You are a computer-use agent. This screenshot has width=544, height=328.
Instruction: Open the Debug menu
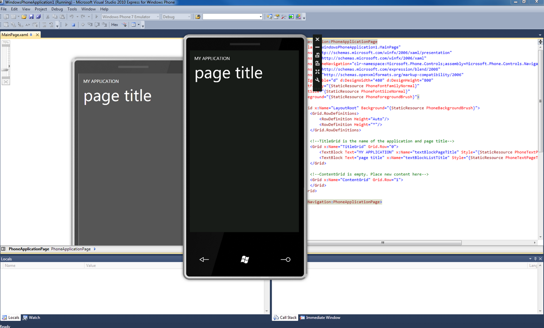coord(57,9)
